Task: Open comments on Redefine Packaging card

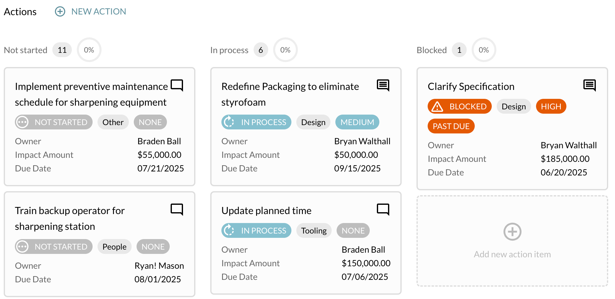Action: pos(383,85)
